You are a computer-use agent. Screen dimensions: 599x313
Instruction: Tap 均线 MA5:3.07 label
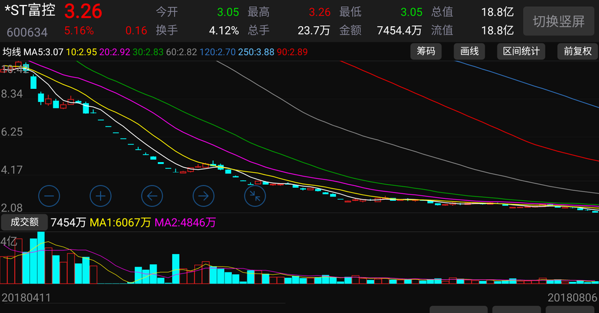(33, 52)
